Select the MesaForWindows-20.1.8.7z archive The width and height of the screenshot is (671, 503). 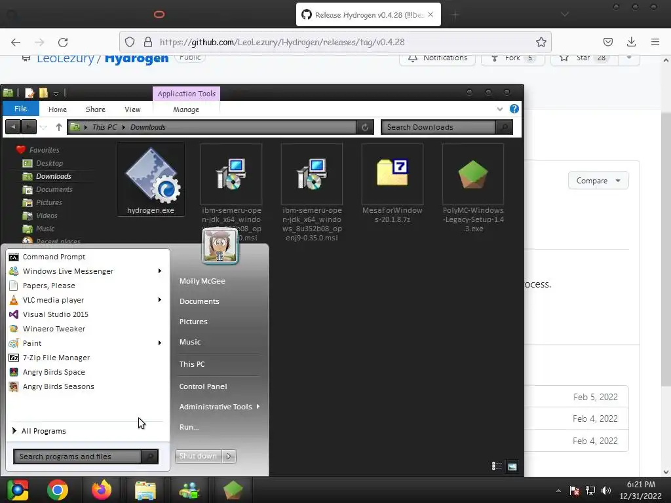[392, 184]
